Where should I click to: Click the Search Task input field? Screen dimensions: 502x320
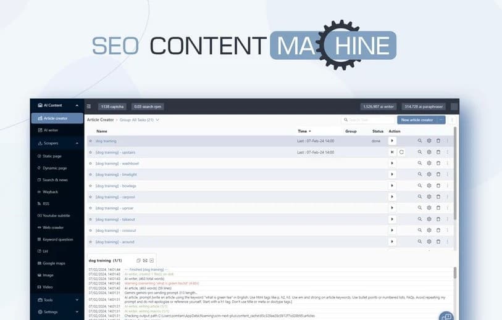[x=368, y=120]
